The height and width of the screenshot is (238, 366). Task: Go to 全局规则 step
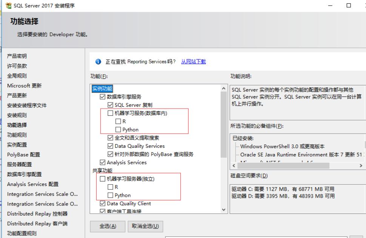click(x=17, y=76)
